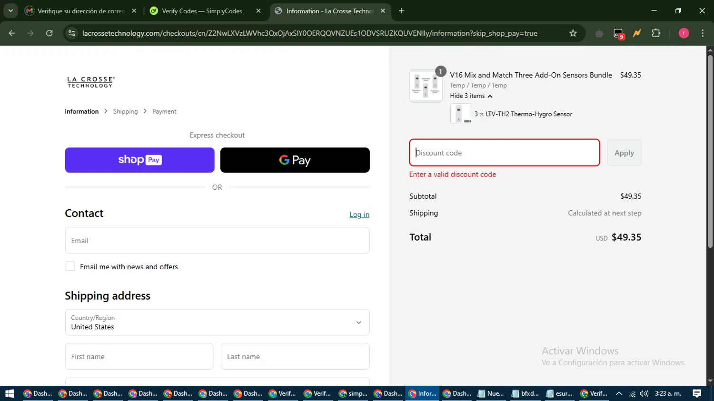This screenshot has width=714, height=401.
Task: Focus the Email input field
Action: point(217,240)
